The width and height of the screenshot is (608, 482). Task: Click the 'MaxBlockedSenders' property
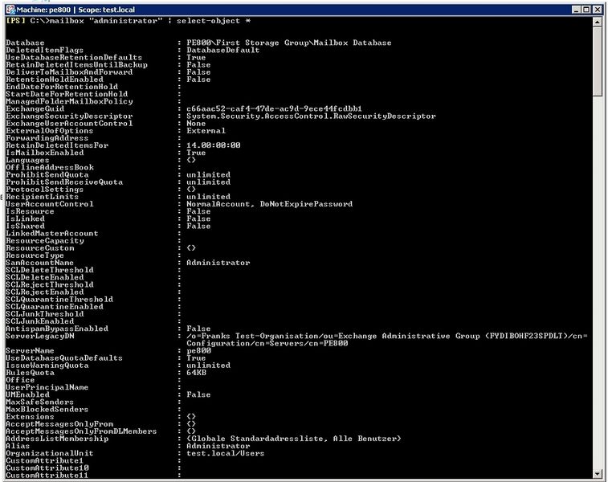pyautogui.click(x=47, y=410)
